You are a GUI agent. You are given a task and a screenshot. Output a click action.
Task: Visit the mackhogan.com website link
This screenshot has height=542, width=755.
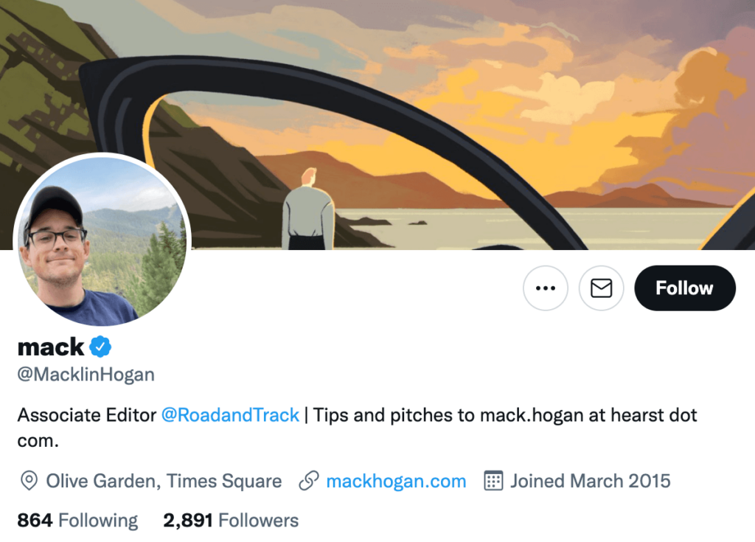pos(396,482)
